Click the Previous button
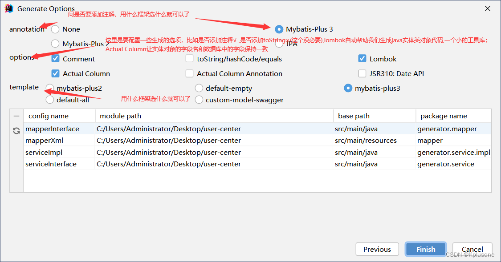 click(377, 249)
